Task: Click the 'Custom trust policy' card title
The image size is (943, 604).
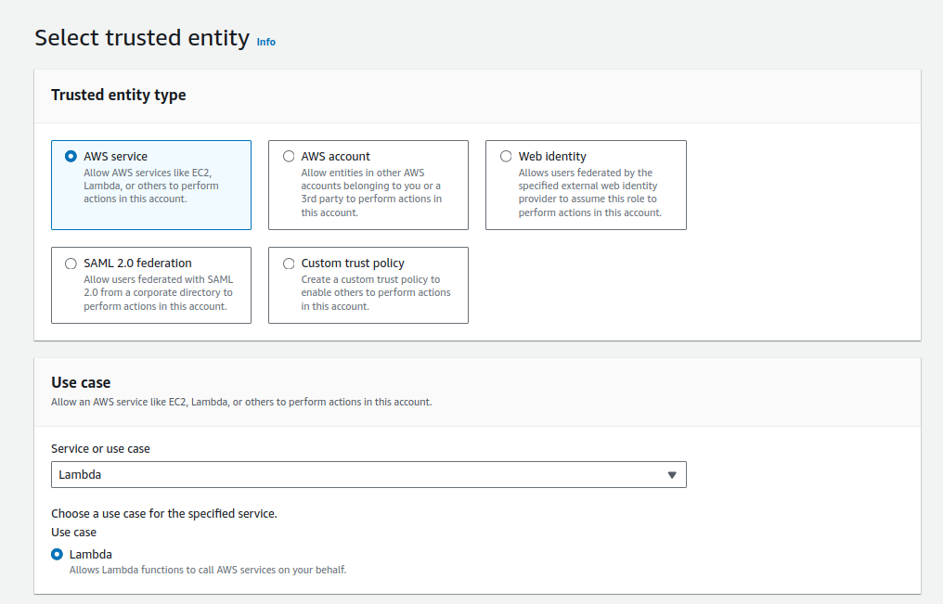Action: [353, 263]
